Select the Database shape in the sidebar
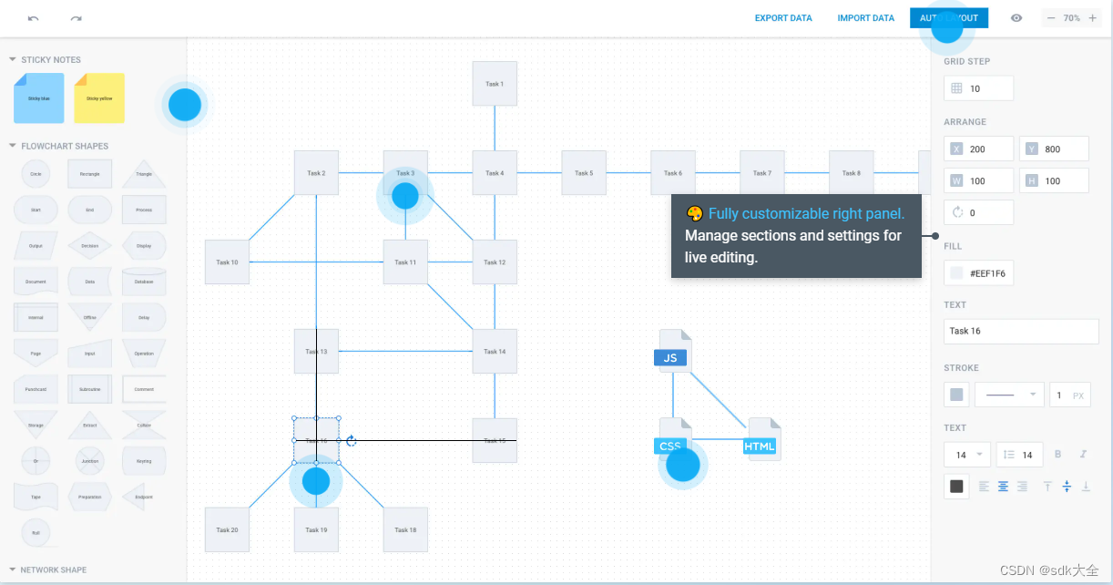Screen dimensions: 1113x585 [x=144, y=281]
